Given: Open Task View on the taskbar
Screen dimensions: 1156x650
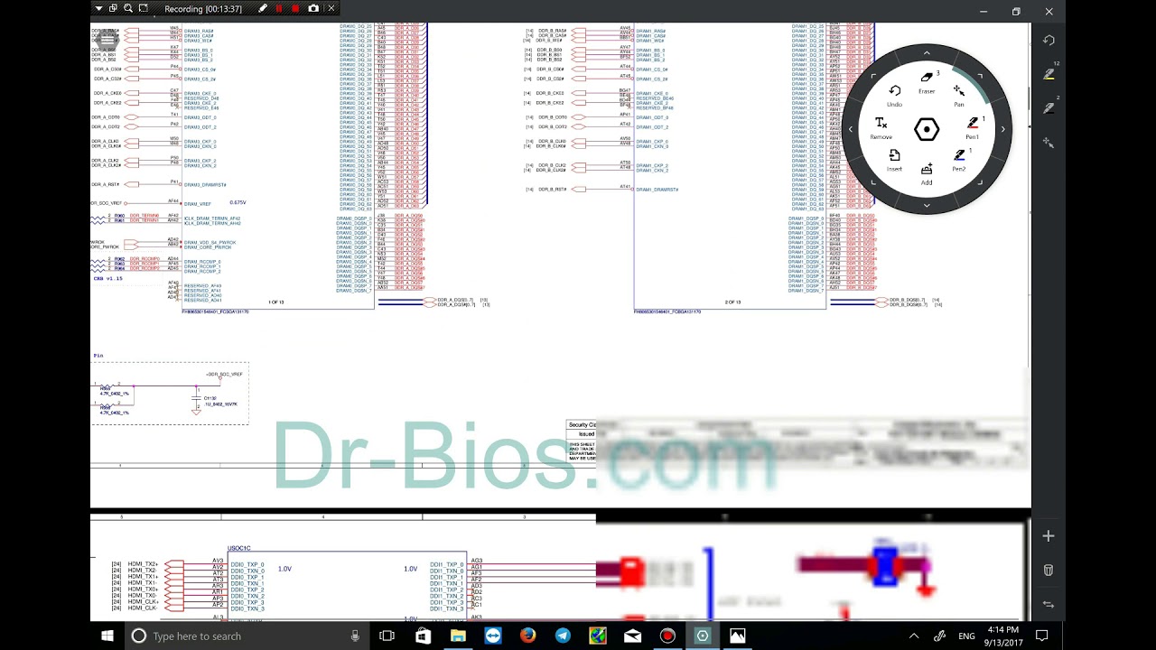Looking at the screenshot, I should 387,636.
